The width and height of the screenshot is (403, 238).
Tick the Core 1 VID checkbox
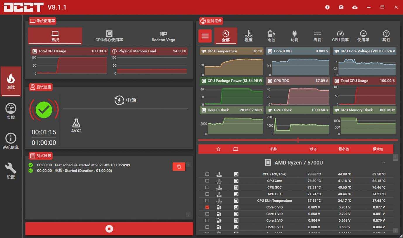(x=207, y=214)
